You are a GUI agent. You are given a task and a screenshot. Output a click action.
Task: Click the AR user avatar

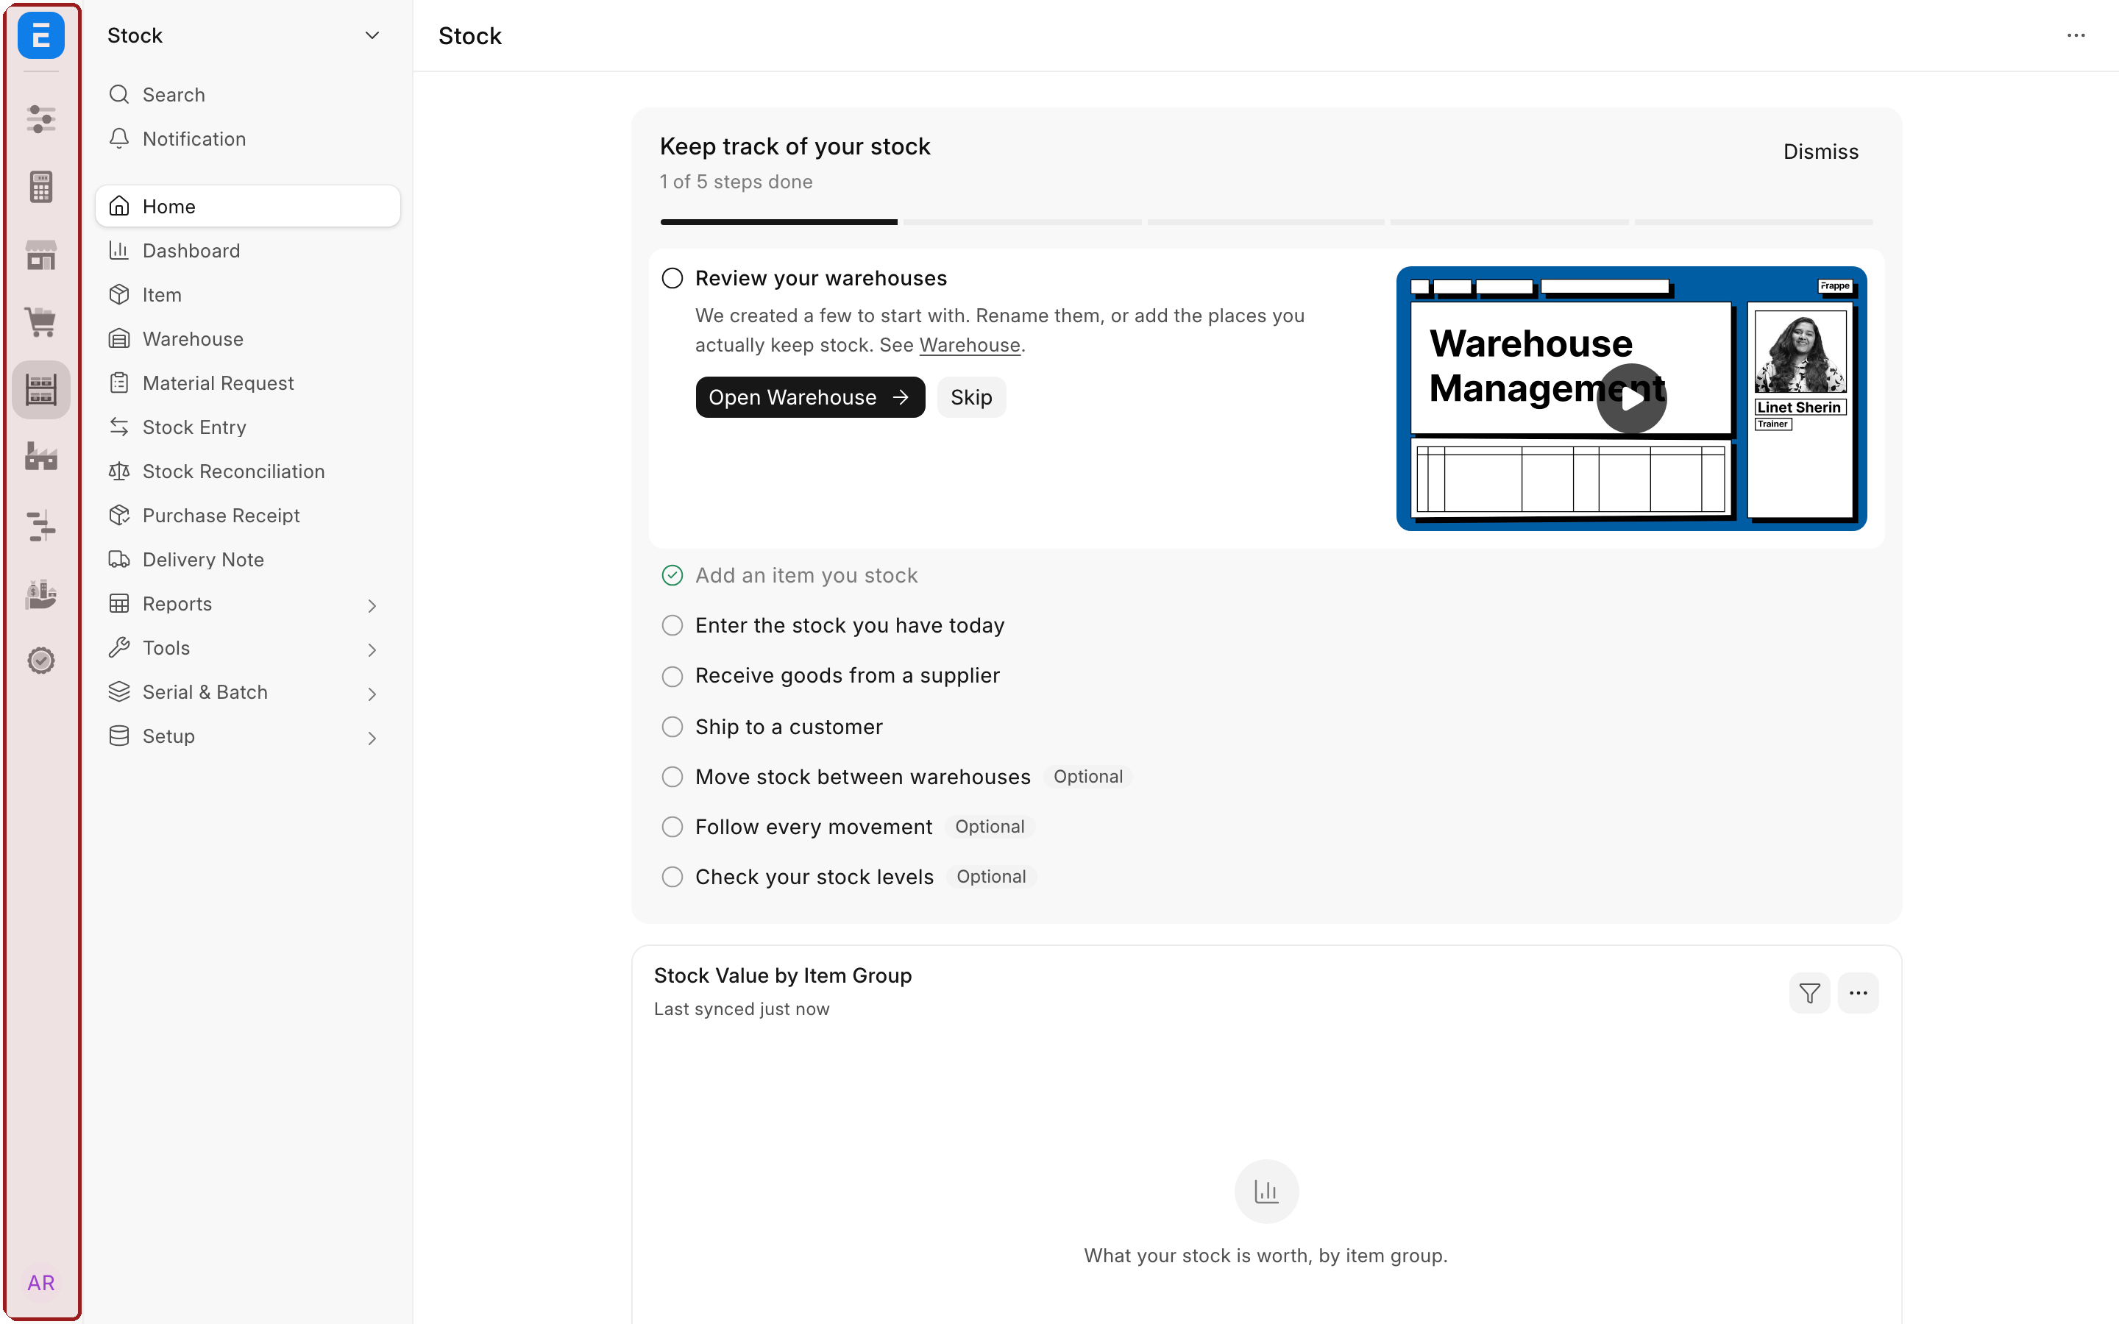pyautogui.click(x=41, y=1283)
